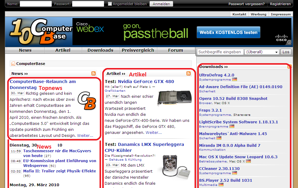The image size is (298, 188).
Task: Click the German flag next to UltraDefrag
Action: 235,79
